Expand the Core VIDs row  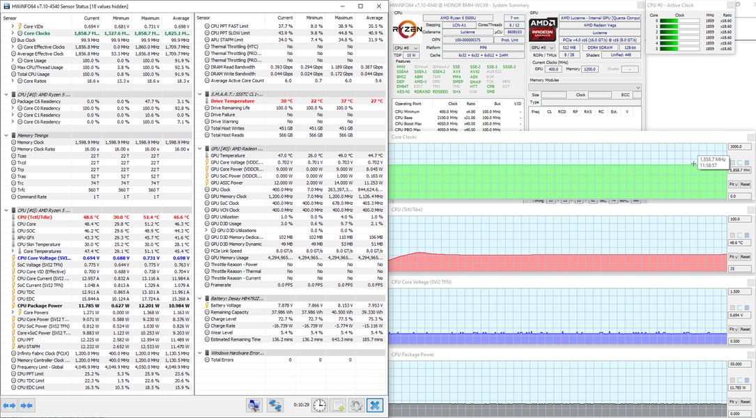tap(13, 26)
